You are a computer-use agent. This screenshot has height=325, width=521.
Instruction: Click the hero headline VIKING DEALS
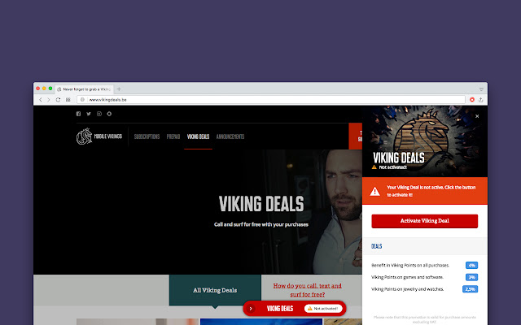(x=261, y=204)
